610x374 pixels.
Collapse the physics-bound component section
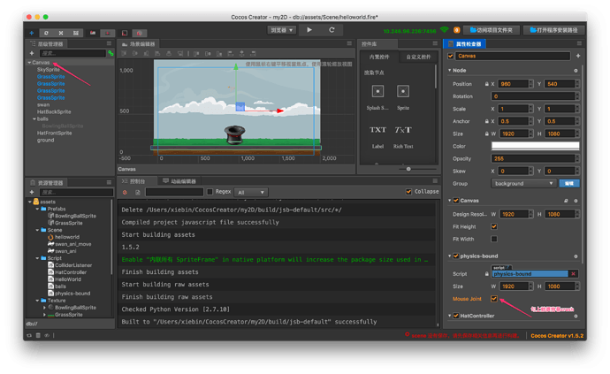point(450,256)
